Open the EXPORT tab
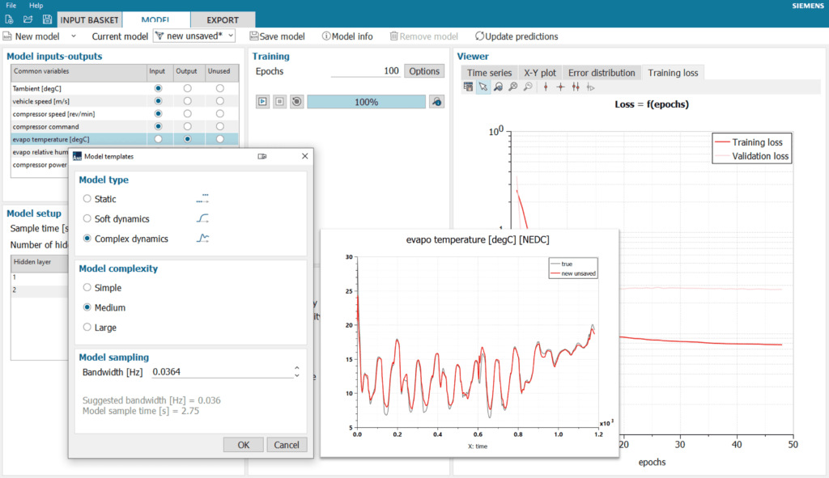Viewport: 829px width, 478px height. pos(222,19)
